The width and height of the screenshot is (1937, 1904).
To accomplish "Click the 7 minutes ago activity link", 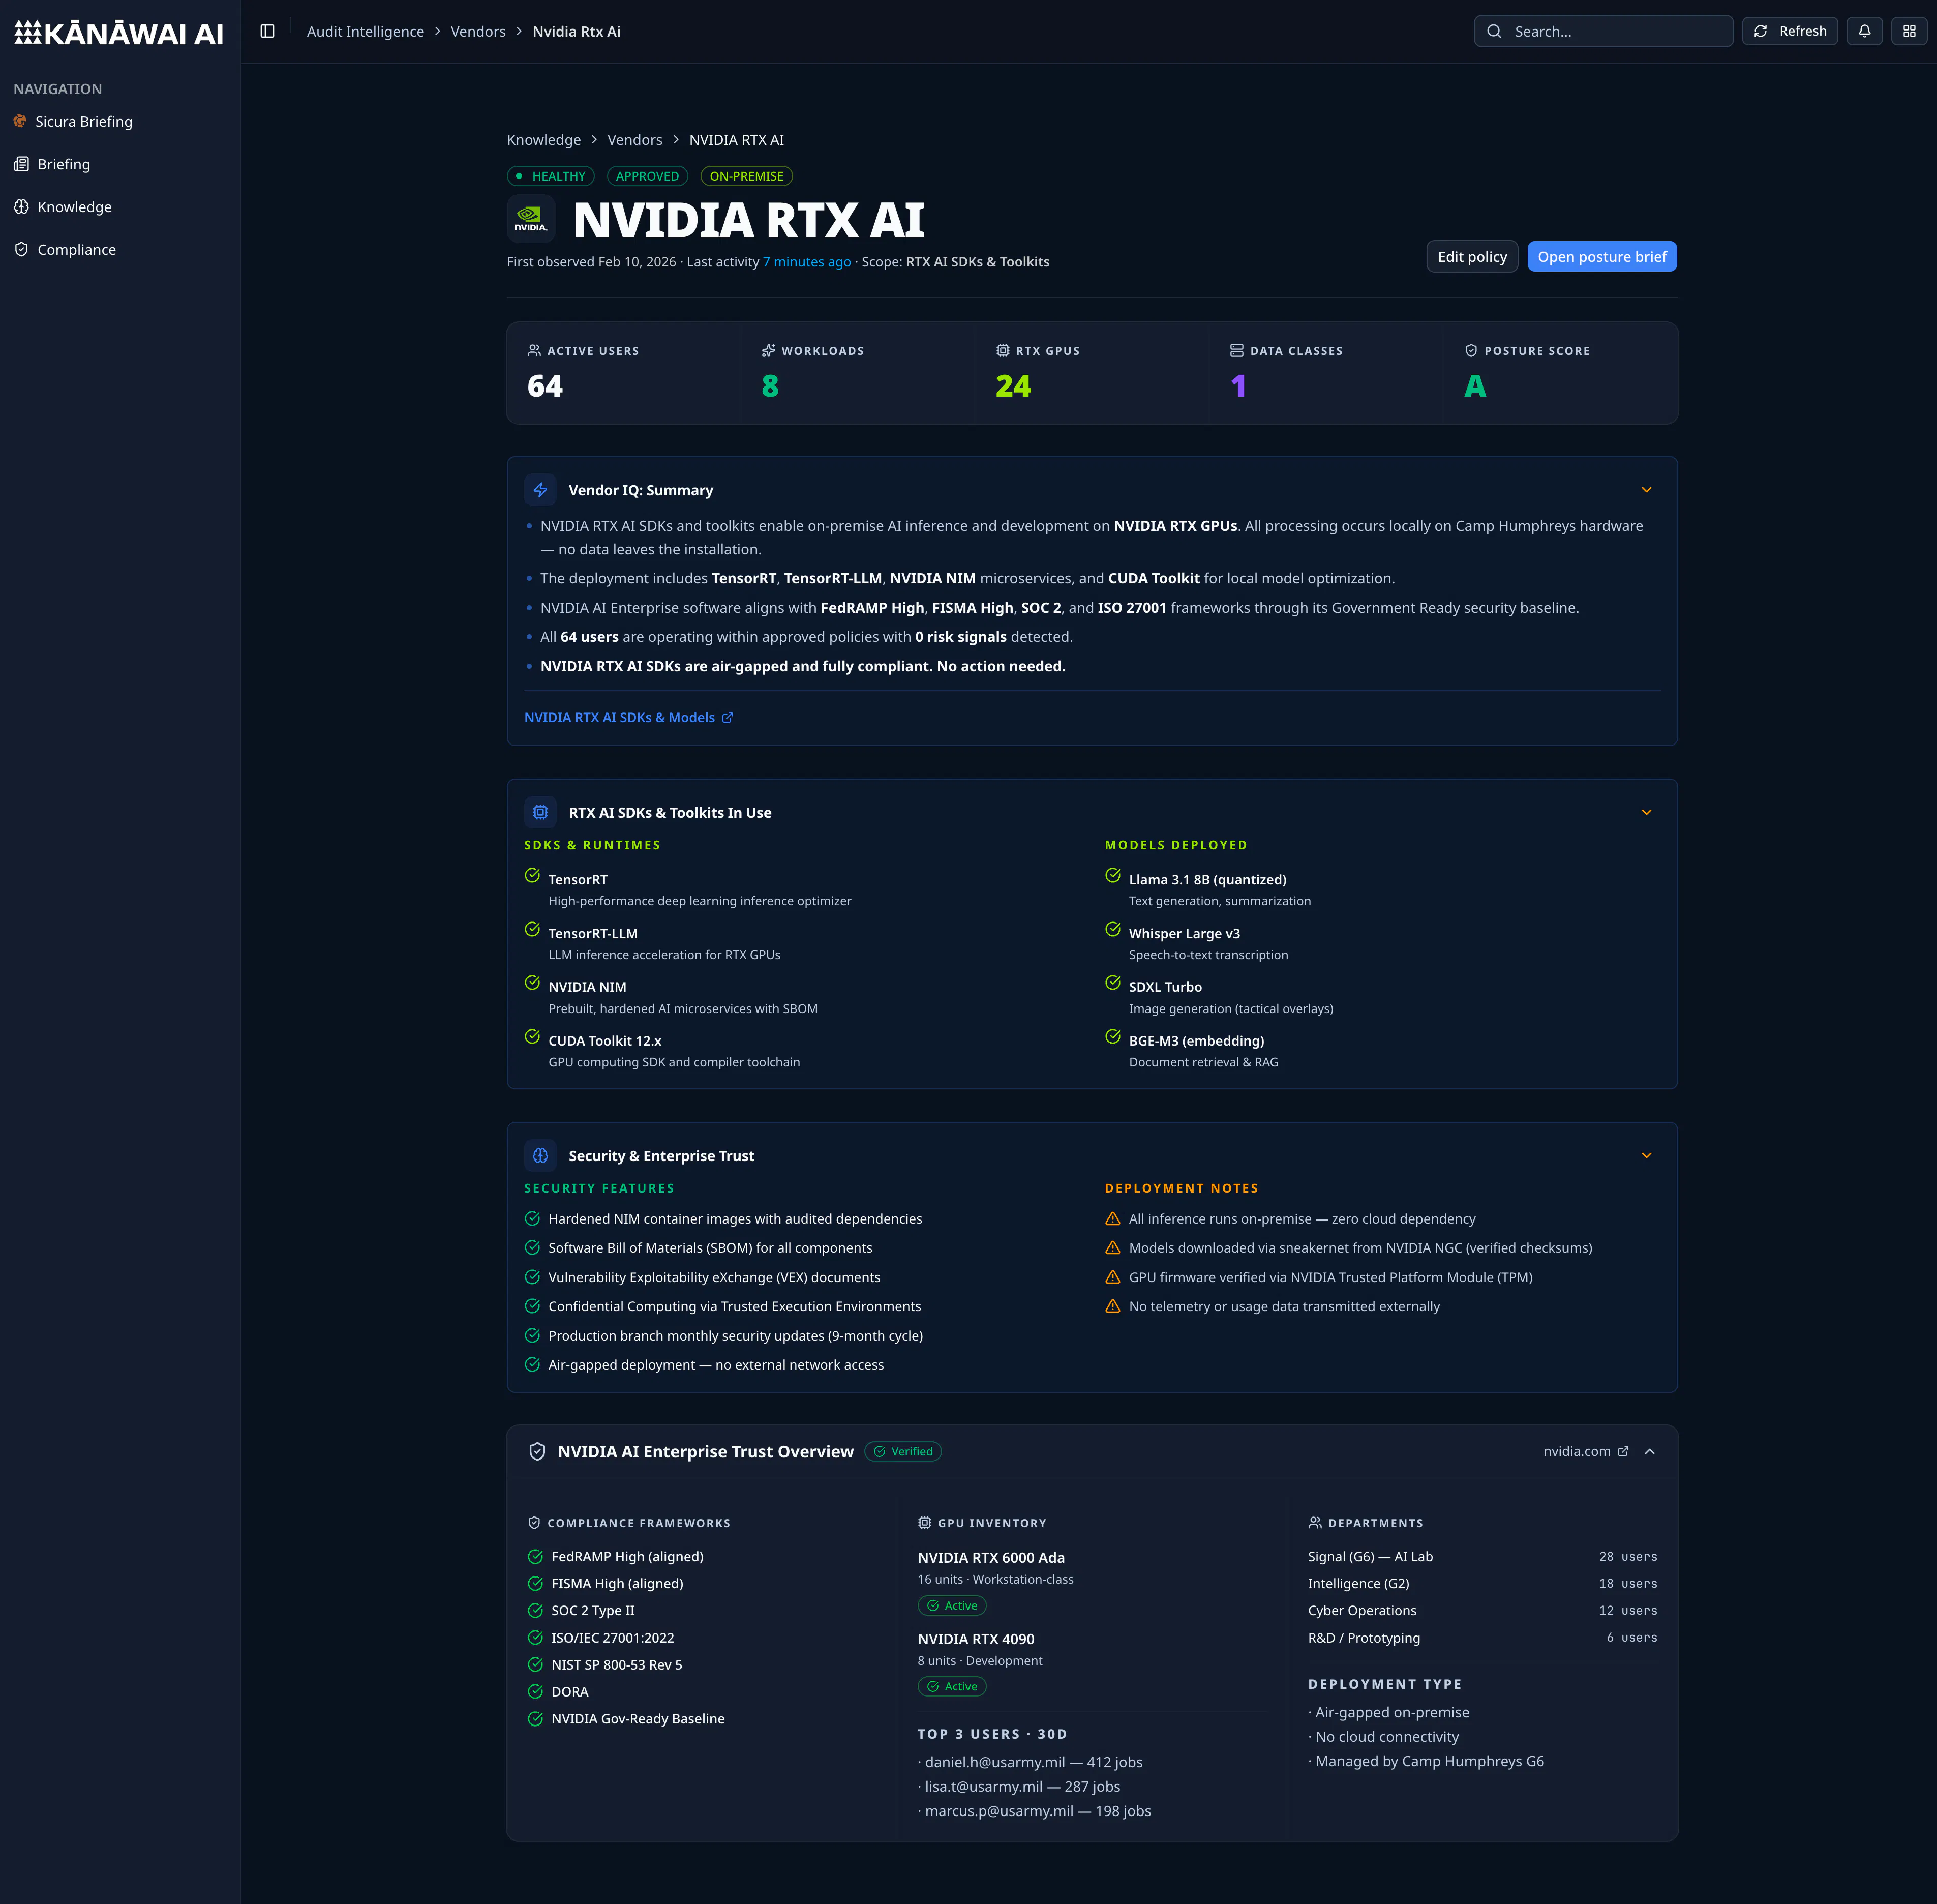I will 807,262.
